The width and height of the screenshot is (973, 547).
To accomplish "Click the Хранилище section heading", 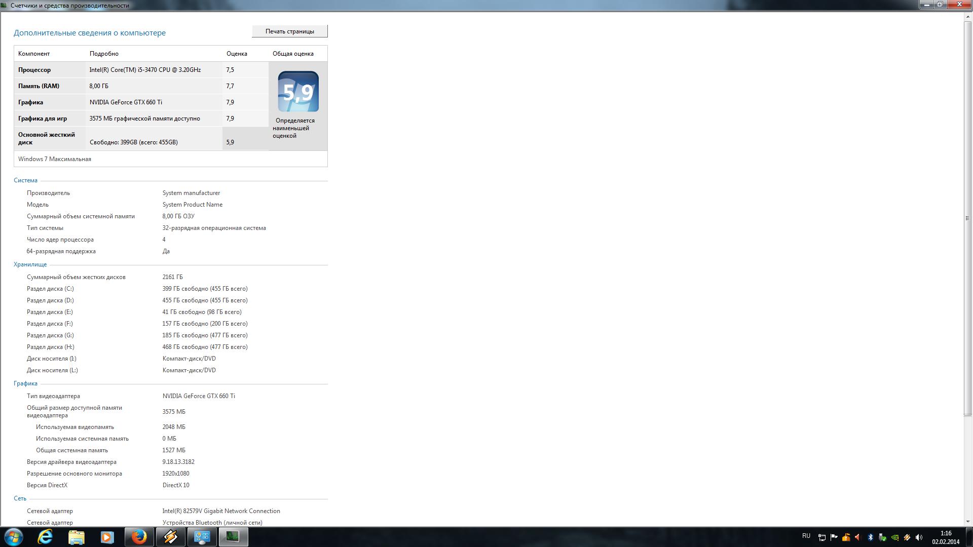I will point(30,264).
